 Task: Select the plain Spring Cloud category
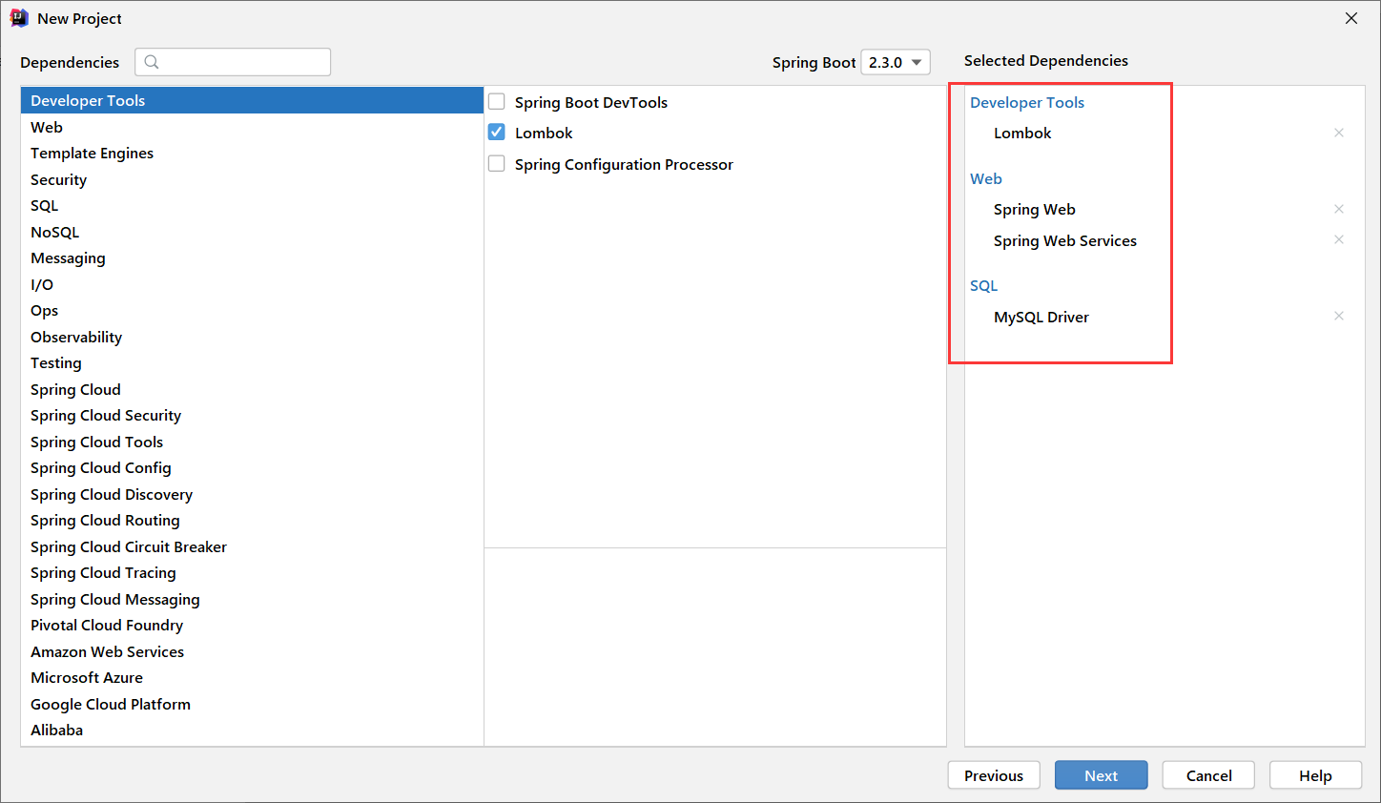(252, 389)
